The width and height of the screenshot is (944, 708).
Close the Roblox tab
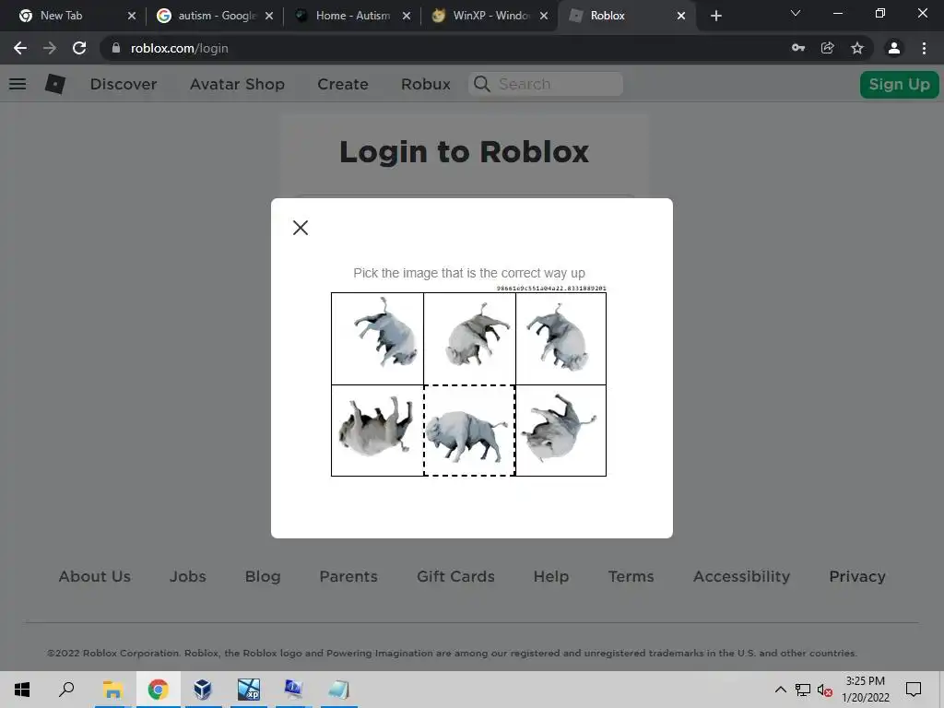tap(681, 16)
